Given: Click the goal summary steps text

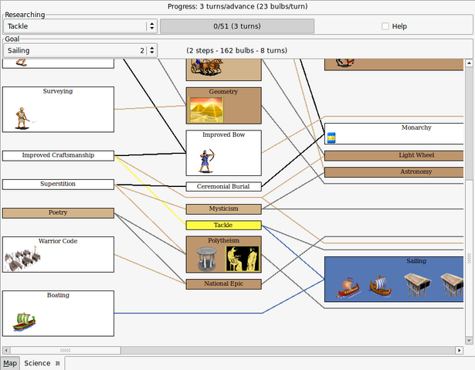Looking at the screenshot, I should 236,50.
